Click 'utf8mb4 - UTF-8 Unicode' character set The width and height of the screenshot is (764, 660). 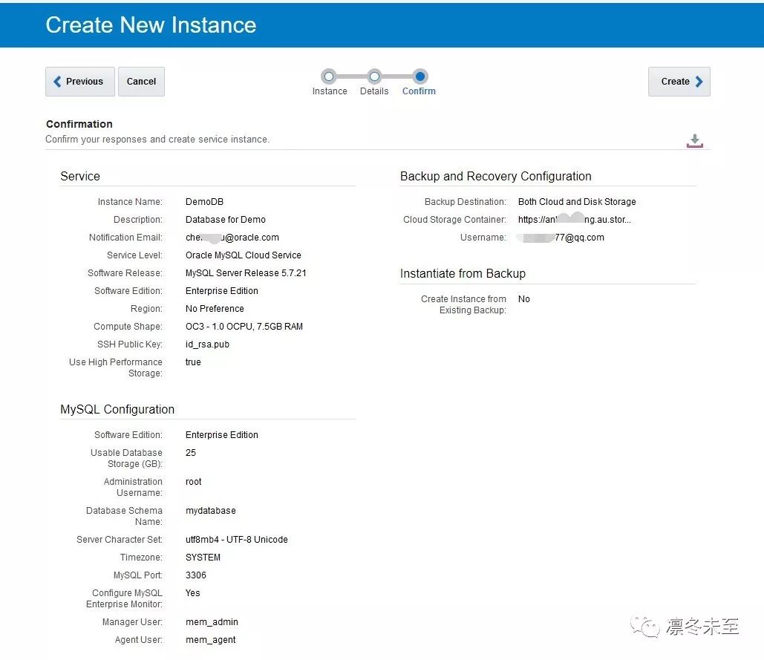[237, 540]
